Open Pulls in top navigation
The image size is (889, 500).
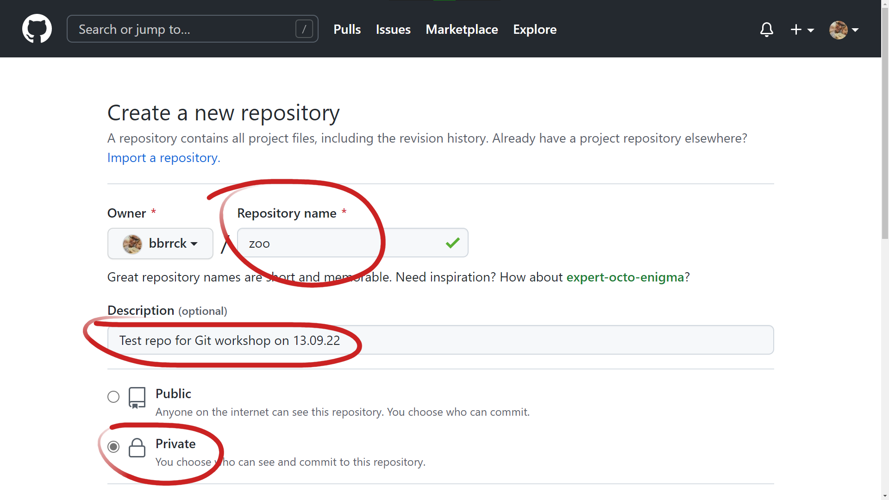click(x=347, y=29)
